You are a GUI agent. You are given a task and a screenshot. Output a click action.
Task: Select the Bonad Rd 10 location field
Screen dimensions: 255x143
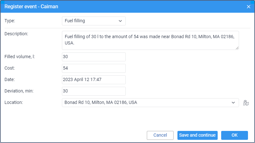(x=150, y=103)
